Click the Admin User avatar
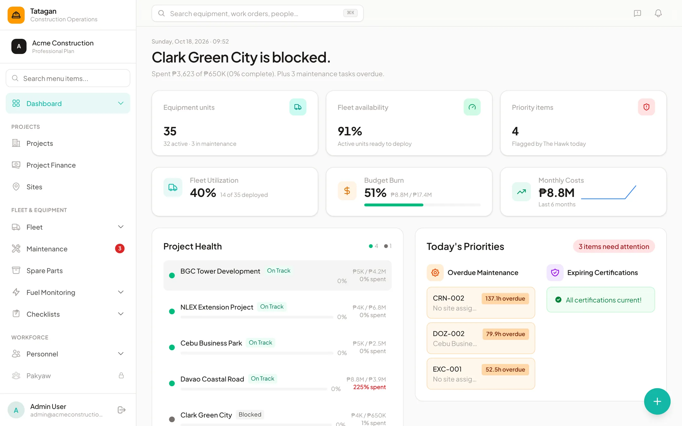 point(16,410)
